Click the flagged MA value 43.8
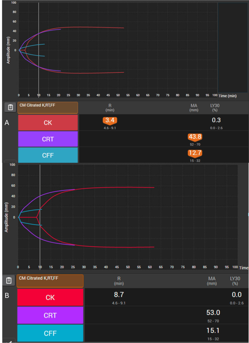 point(195,137)
